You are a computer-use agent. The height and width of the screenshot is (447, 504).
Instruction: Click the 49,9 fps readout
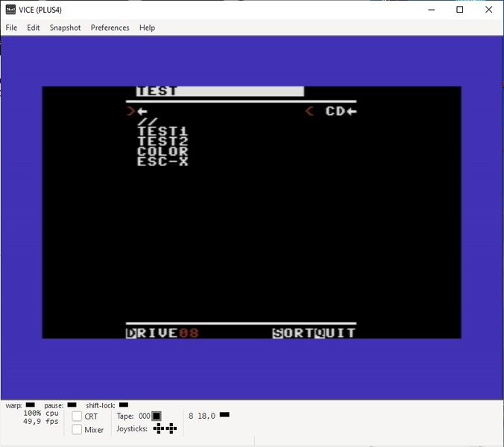point(41,421)
